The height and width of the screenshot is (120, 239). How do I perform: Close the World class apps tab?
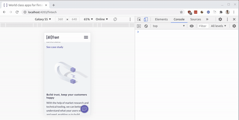46,5
